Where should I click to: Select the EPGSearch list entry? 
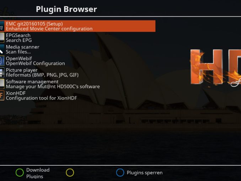click(x=77, y=38)
